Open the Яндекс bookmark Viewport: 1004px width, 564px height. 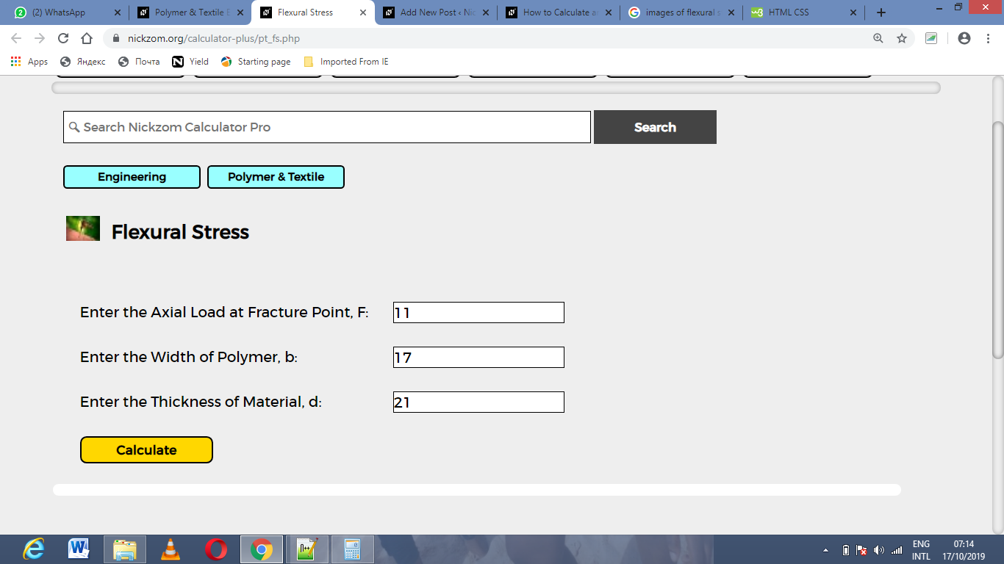[83, 62]
